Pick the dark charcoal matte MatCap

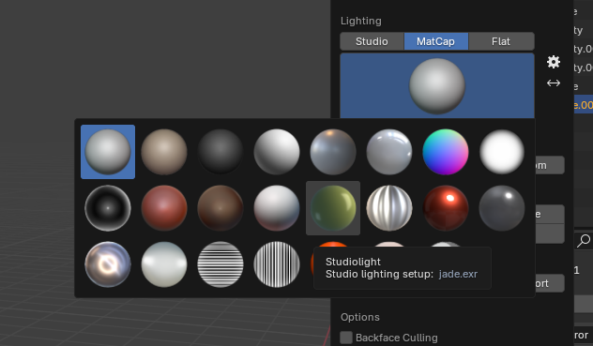point(220,152)
